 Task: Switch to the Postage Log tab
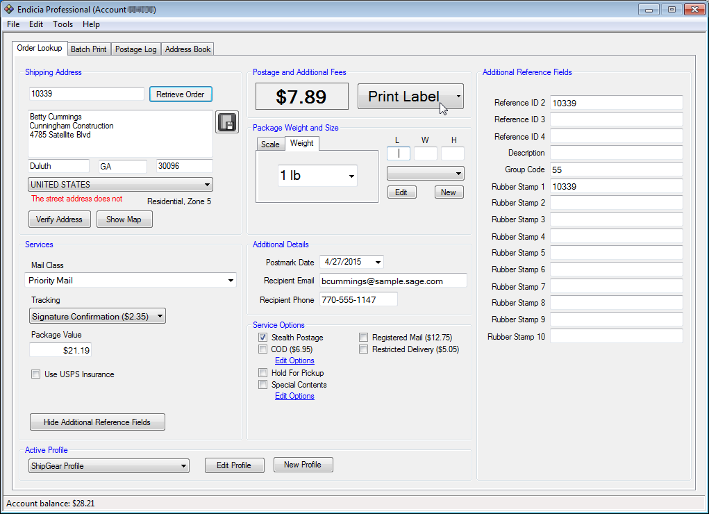pos(135,49)
